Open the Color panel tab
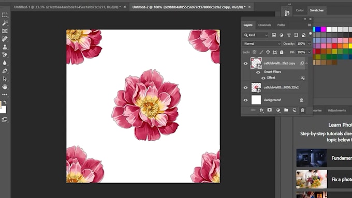This screenshot has width=352, height=198. click(300, 10)
